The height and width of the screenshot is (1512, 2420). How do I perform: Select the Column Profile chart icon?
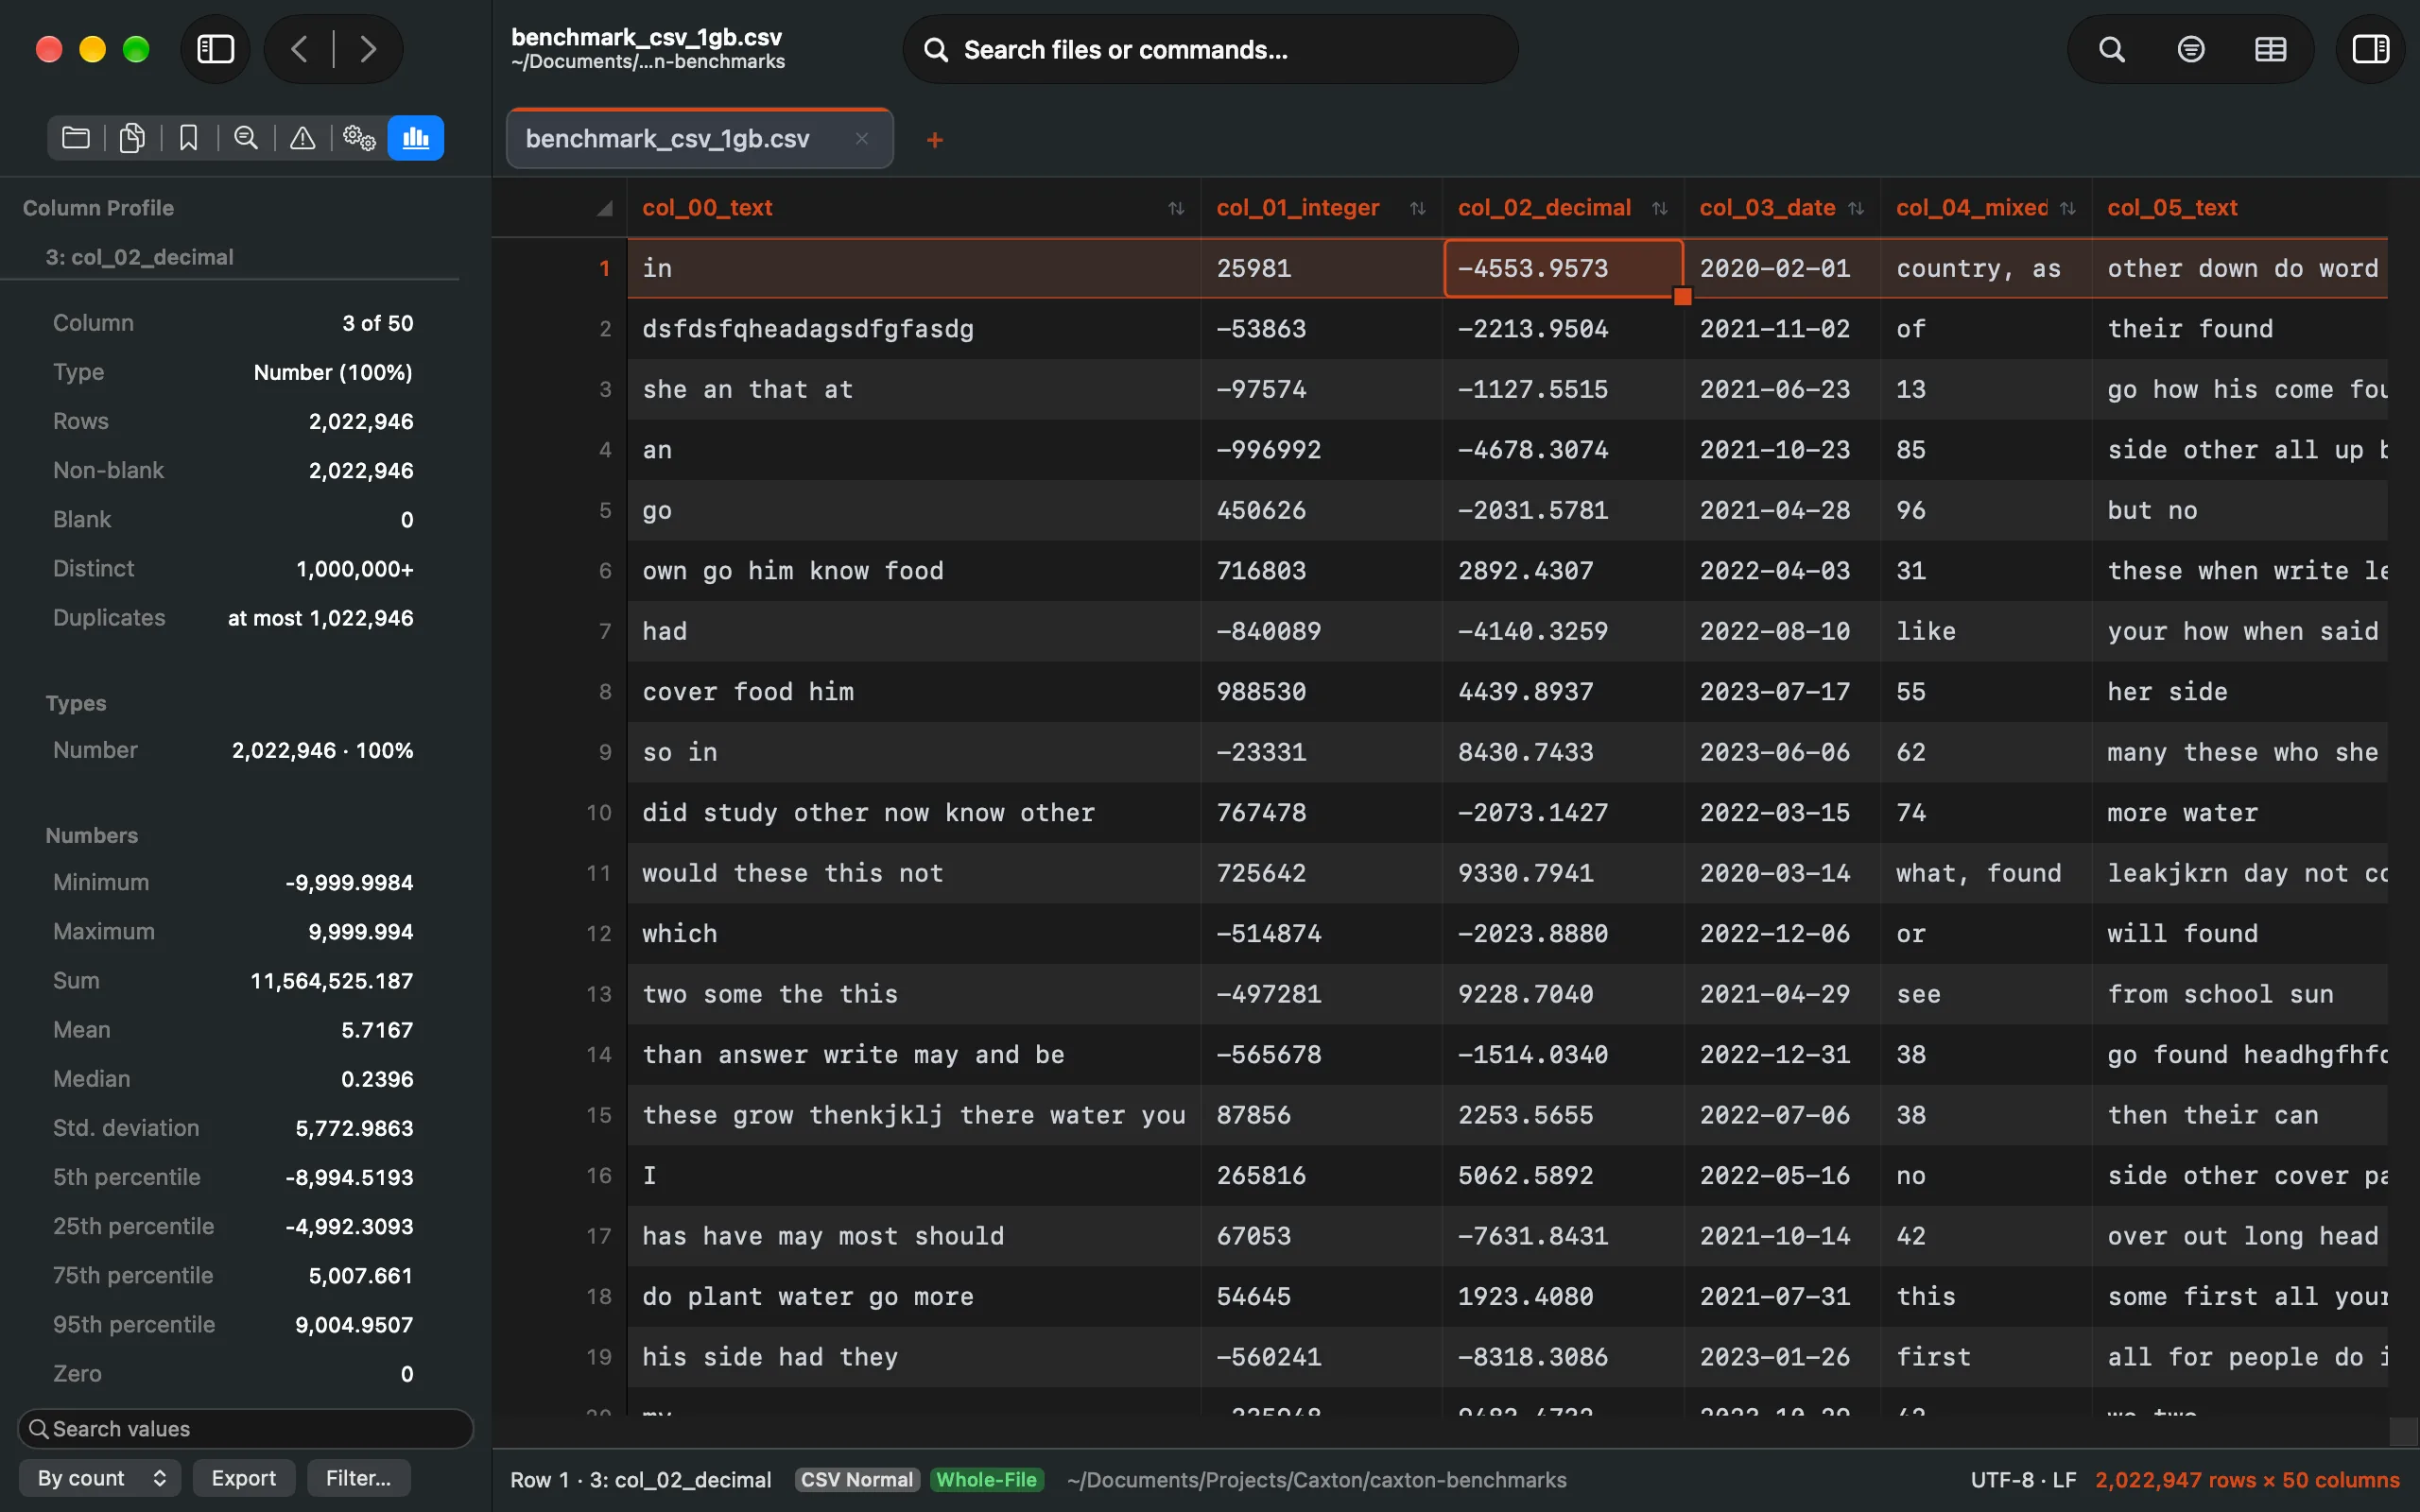(416, 138)
